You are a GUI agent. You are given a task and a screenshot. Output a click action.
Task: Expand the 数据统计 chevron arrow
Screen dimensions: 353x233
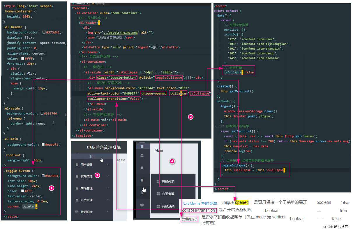pos(108,211)
